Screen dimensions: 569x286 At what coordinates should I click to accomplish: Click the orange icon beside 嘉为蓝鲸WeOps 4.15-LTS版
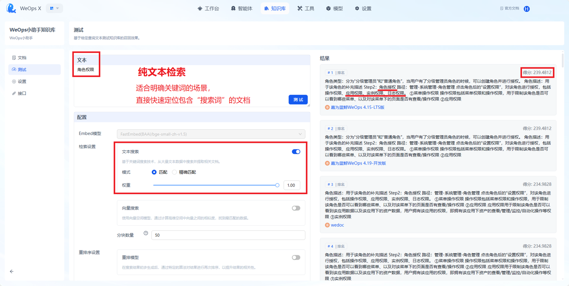(x=327, y=107)
